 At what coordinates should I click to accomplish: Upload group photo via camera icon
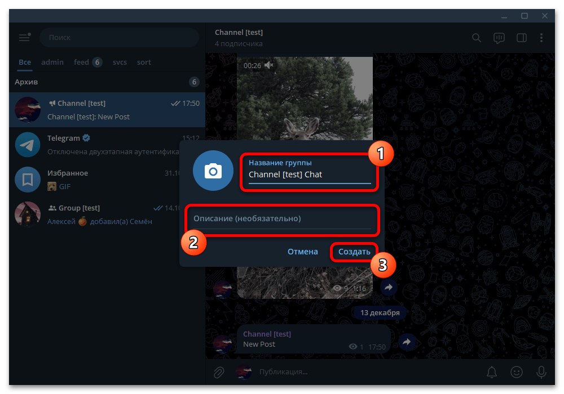pos(213,171)
